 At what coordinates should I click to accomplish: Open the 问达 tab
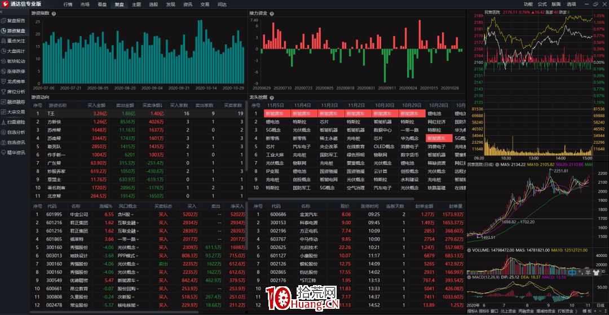[222, 5]
